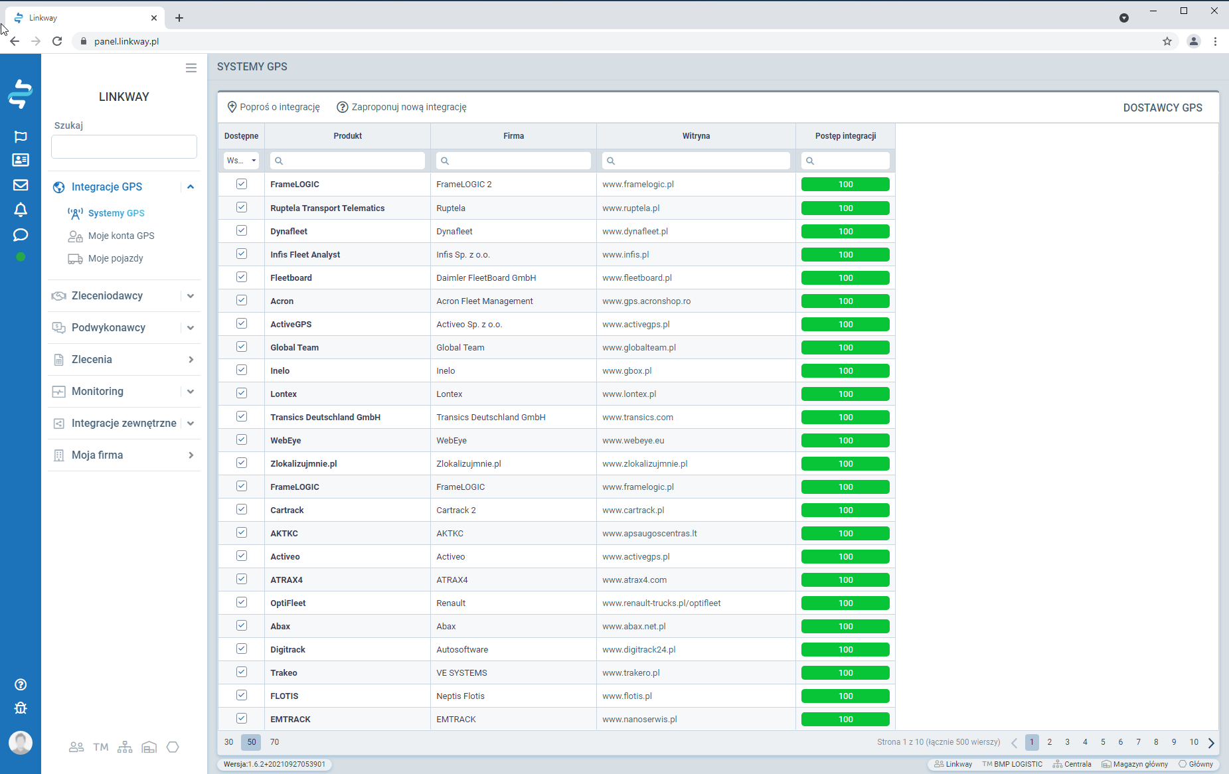The height and width of the screenshot is (774, 1229).
Task: Open the Dostępne filter dropdown
Action: (241, 161)
